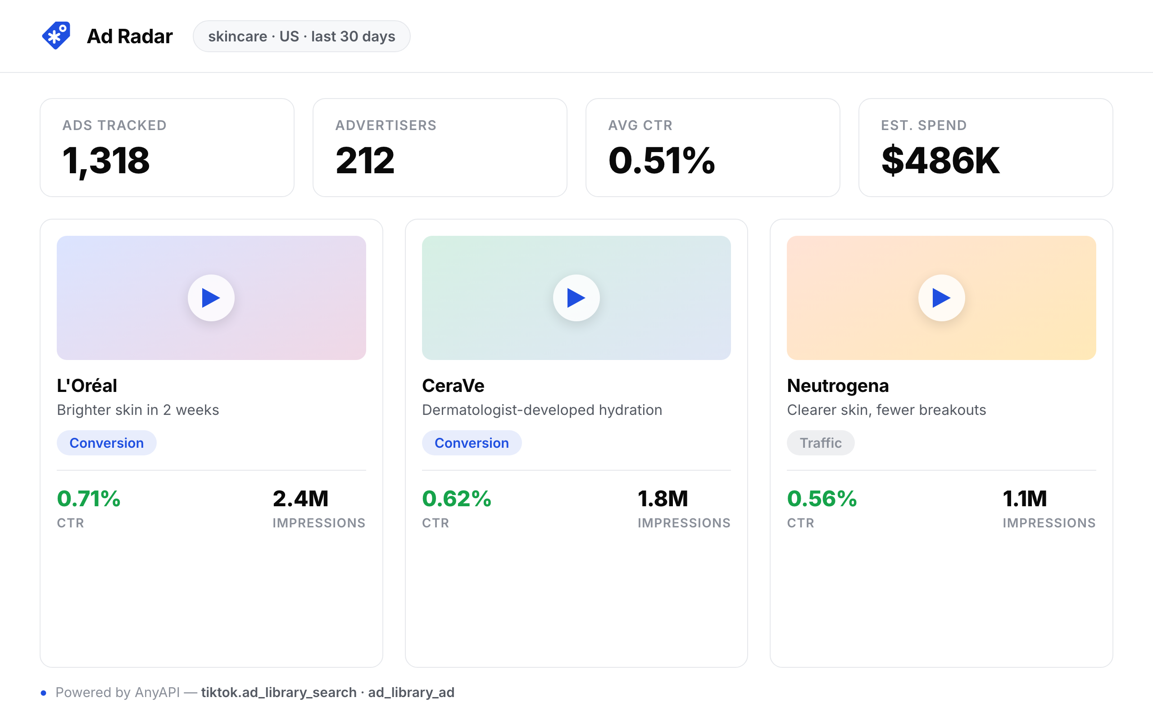Image resolution: width=1153 pixels, height=720 pixels.
Task: Click the 2.4M impressions value
Action: click(x=301, y=499)
